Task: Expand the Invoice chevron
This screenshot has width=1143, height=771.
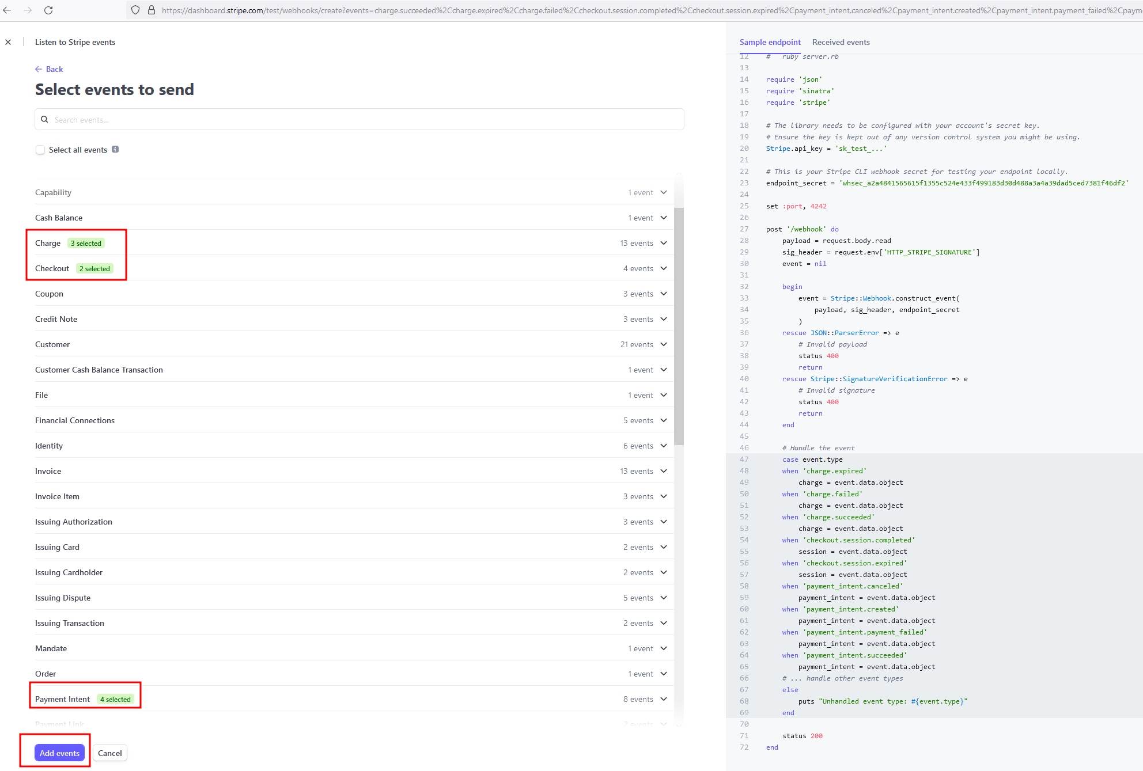Action: tap(664, 471)
